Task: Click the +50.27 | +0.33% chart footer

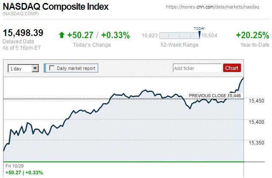Action: [x=23, y=172]
